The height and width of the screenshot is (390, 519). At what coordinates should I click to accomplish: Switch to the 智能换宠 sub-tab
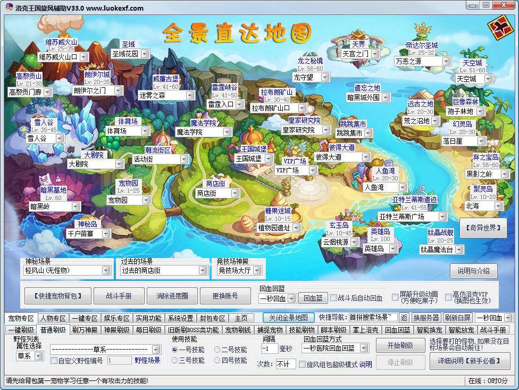pyautogui.click(x=429, y=330)
